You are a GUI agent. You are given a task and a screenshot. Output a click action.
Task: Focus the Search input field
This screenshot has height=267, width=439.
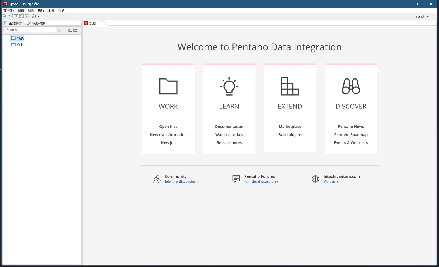tap(31, 30)
